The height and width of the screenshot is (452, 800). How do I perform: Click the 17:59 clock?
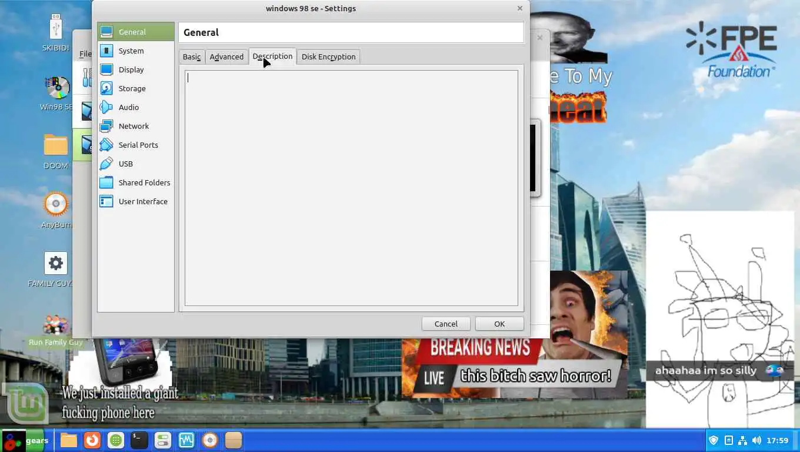click(778, 440)
